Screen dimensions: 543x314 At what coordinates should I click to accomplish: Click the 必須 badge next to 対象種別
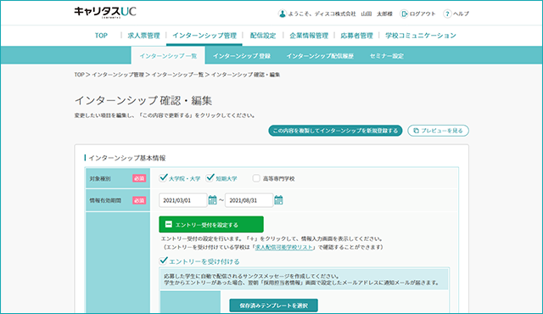click(x=139, y=178)
